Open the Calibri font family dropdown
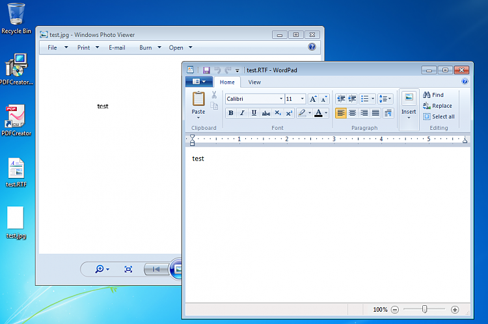The width and height of the screenshot is (488, 324). [x=280, y=99]
